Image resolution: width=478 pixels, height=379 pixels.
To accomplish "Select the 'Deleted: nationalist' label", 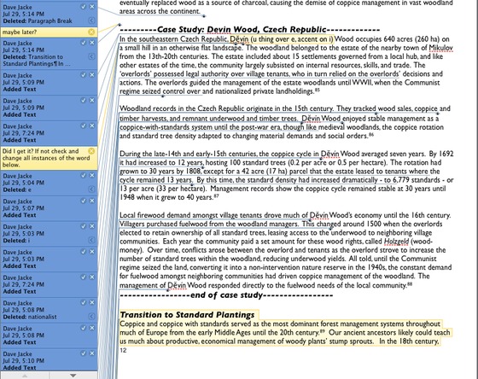I will click(30, 317).
